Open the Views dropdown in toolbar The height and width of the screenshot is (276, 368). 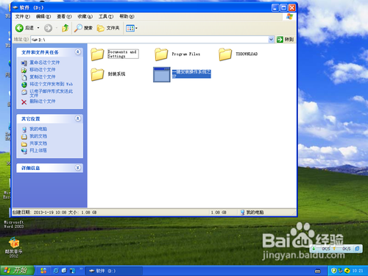coord(132,28)
